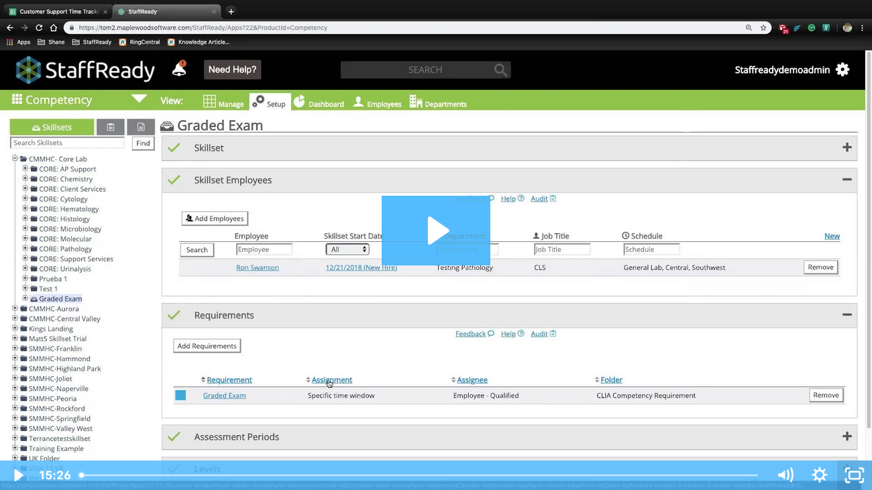Viewport: 872px width, 490px height.
Task: Select the Training Example folder
Action: 56,448
